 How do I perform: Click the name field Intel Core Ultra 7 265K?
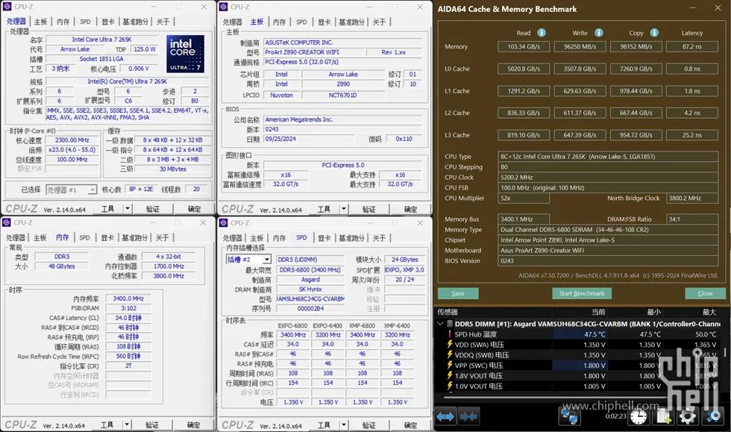pyautogui.click(x=101, y=40)
